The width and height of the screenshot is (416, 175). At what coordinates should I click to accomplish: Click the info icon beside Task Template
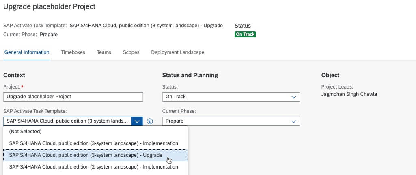tap(150, 121)
